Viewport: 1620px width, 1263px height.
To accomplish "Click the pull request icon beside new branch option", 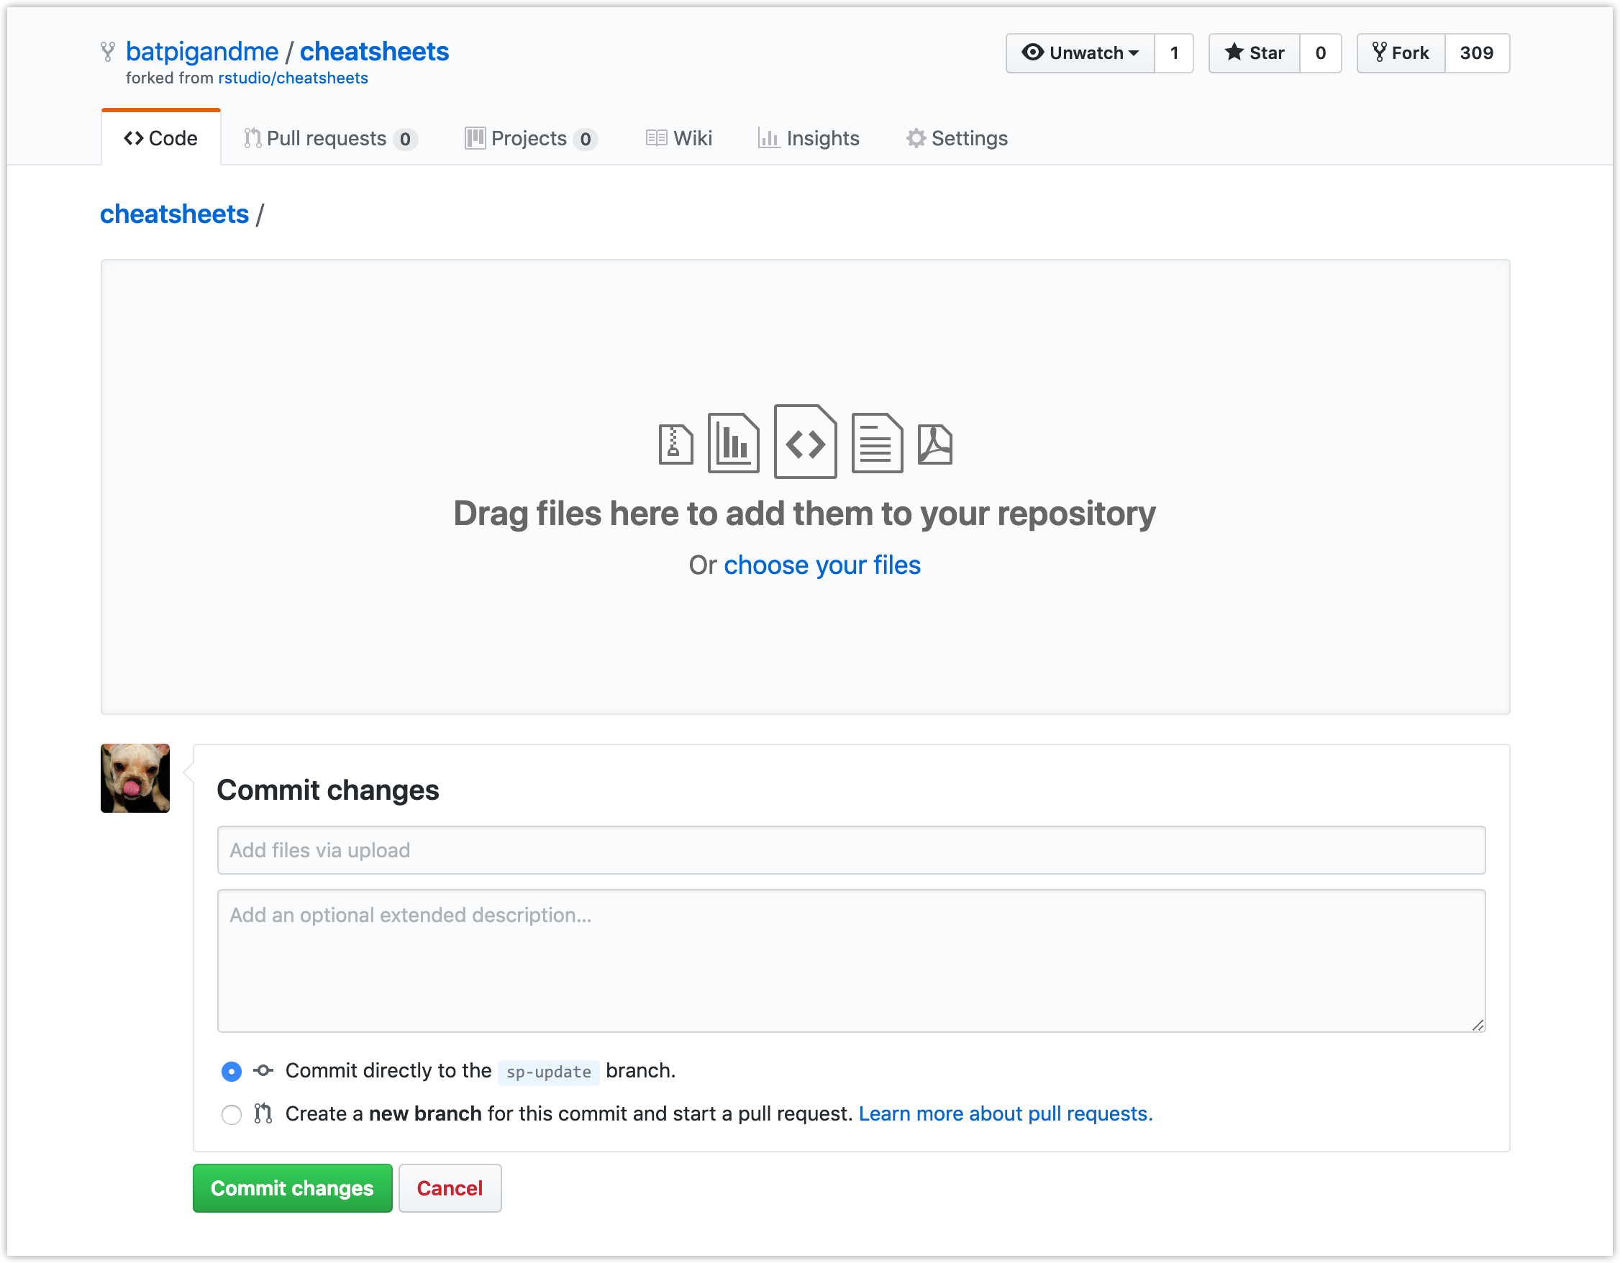I will (x=263, y=1113).
